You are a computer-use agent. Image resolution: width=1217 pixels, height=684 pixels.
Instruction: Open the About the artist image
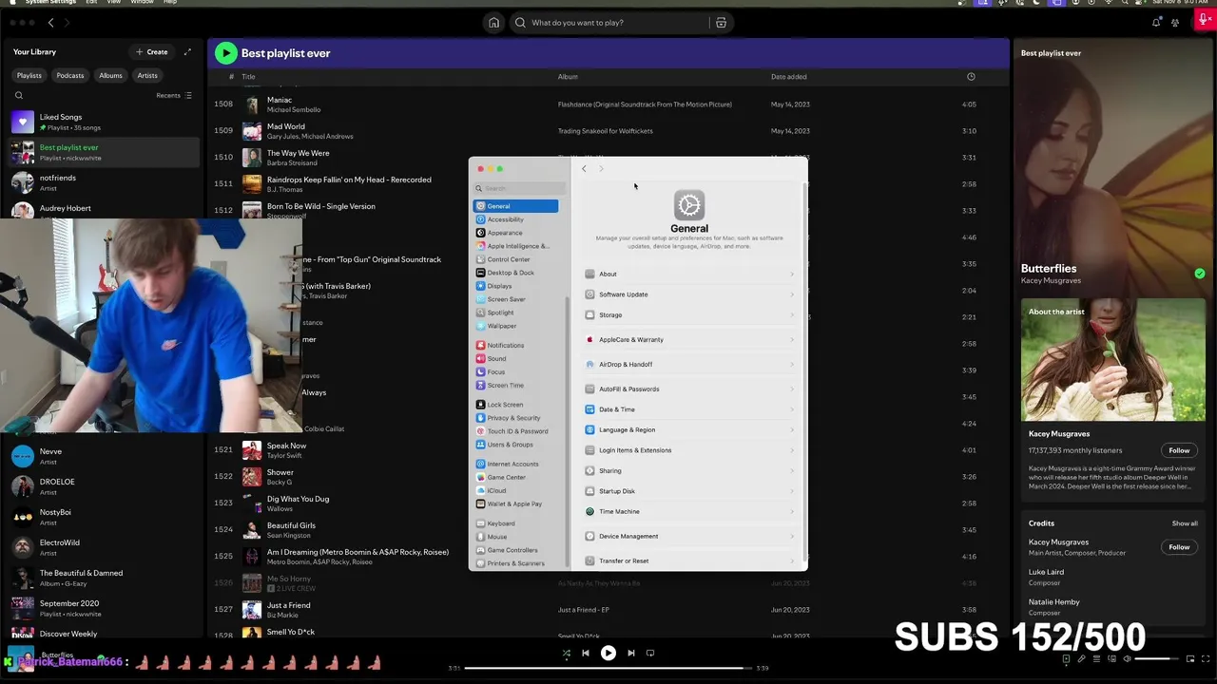pyautogui.click(x=1113, y=360)
